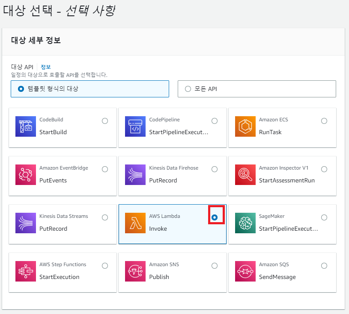349x314 pixels.
Task: Pick the Kinesis Data Firehose radio button
Action: pyautogui.click(x=215, y=169)
